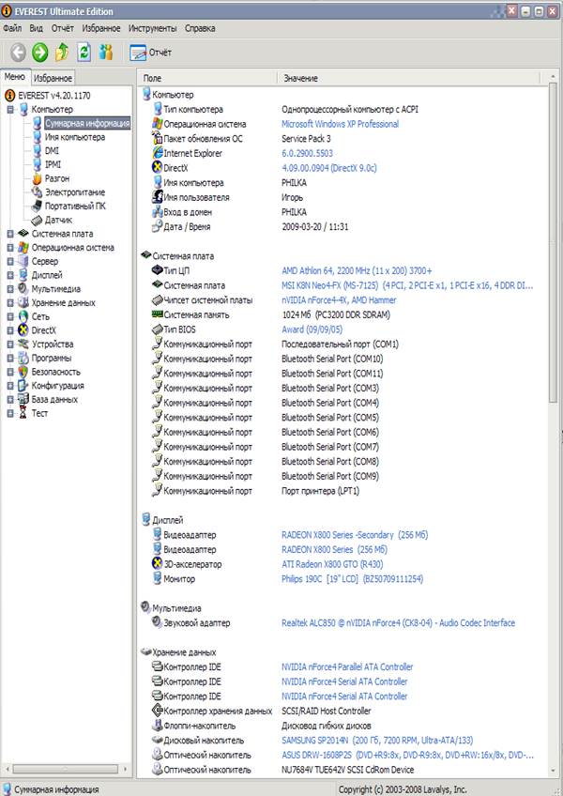Screen dimensions: 563x796
Task: Click the Портативный ПК laptop icon
Action: (x=37, y=207)
